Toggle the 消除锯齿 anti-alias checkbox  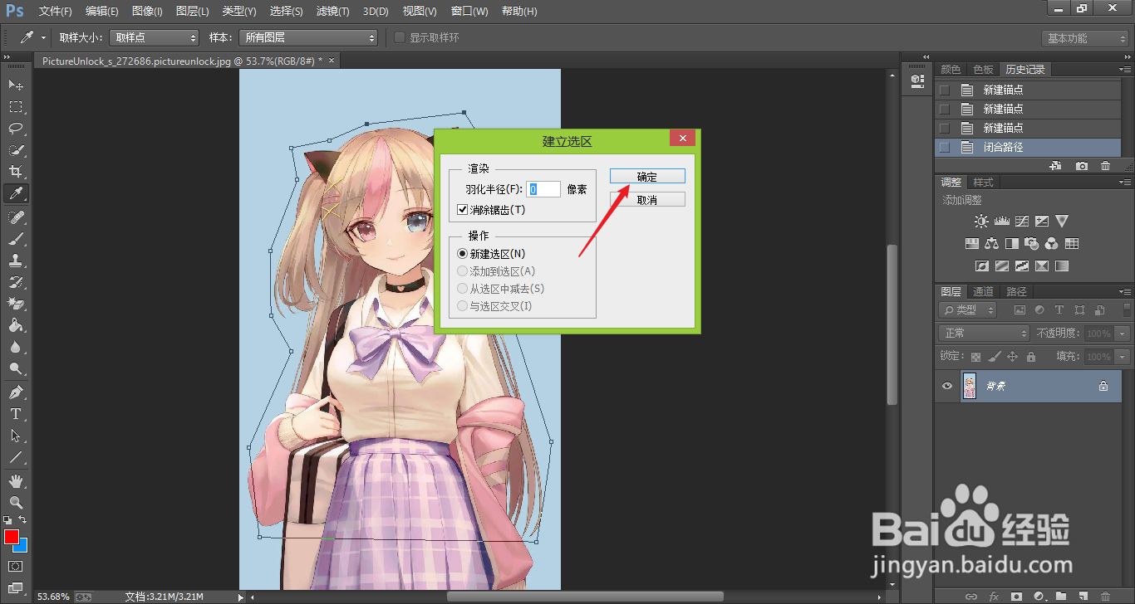pos(463,210)
